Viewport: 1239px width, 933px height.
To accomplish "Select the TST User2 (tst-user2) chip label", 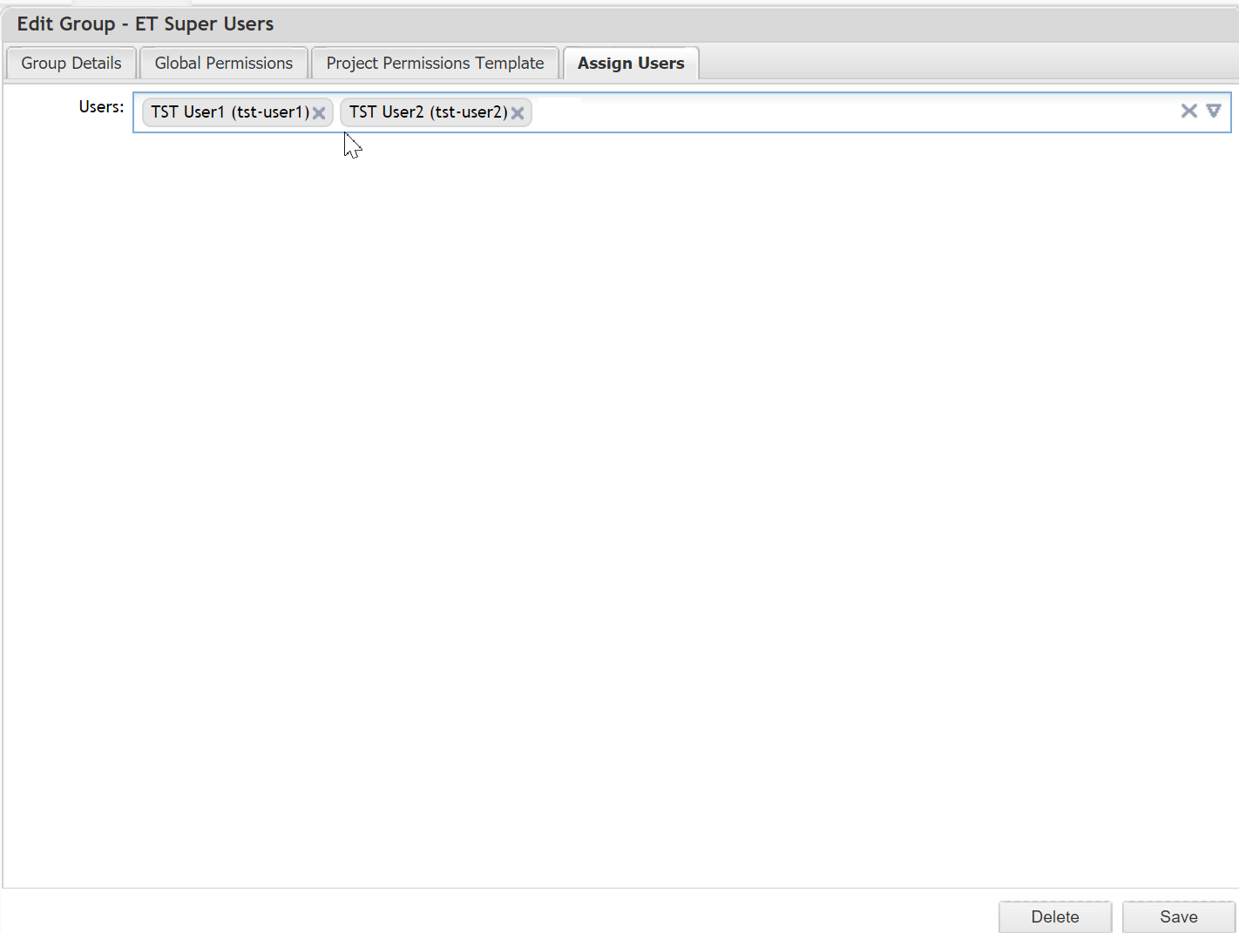I will [428, 112].
